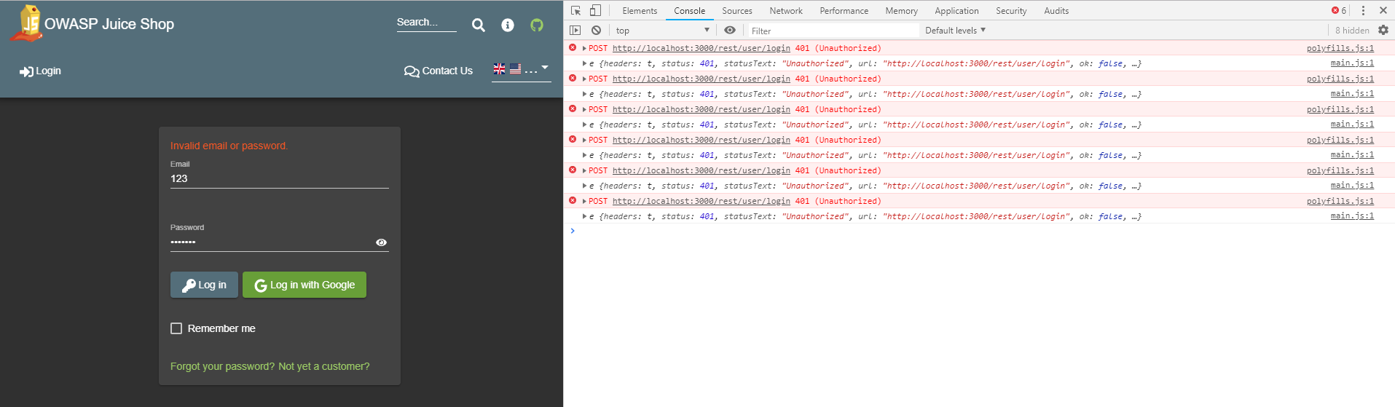Viewport: 1395px width, 407px height.
Task: Open the top context selector dropdown
Action: pos(662,30)
